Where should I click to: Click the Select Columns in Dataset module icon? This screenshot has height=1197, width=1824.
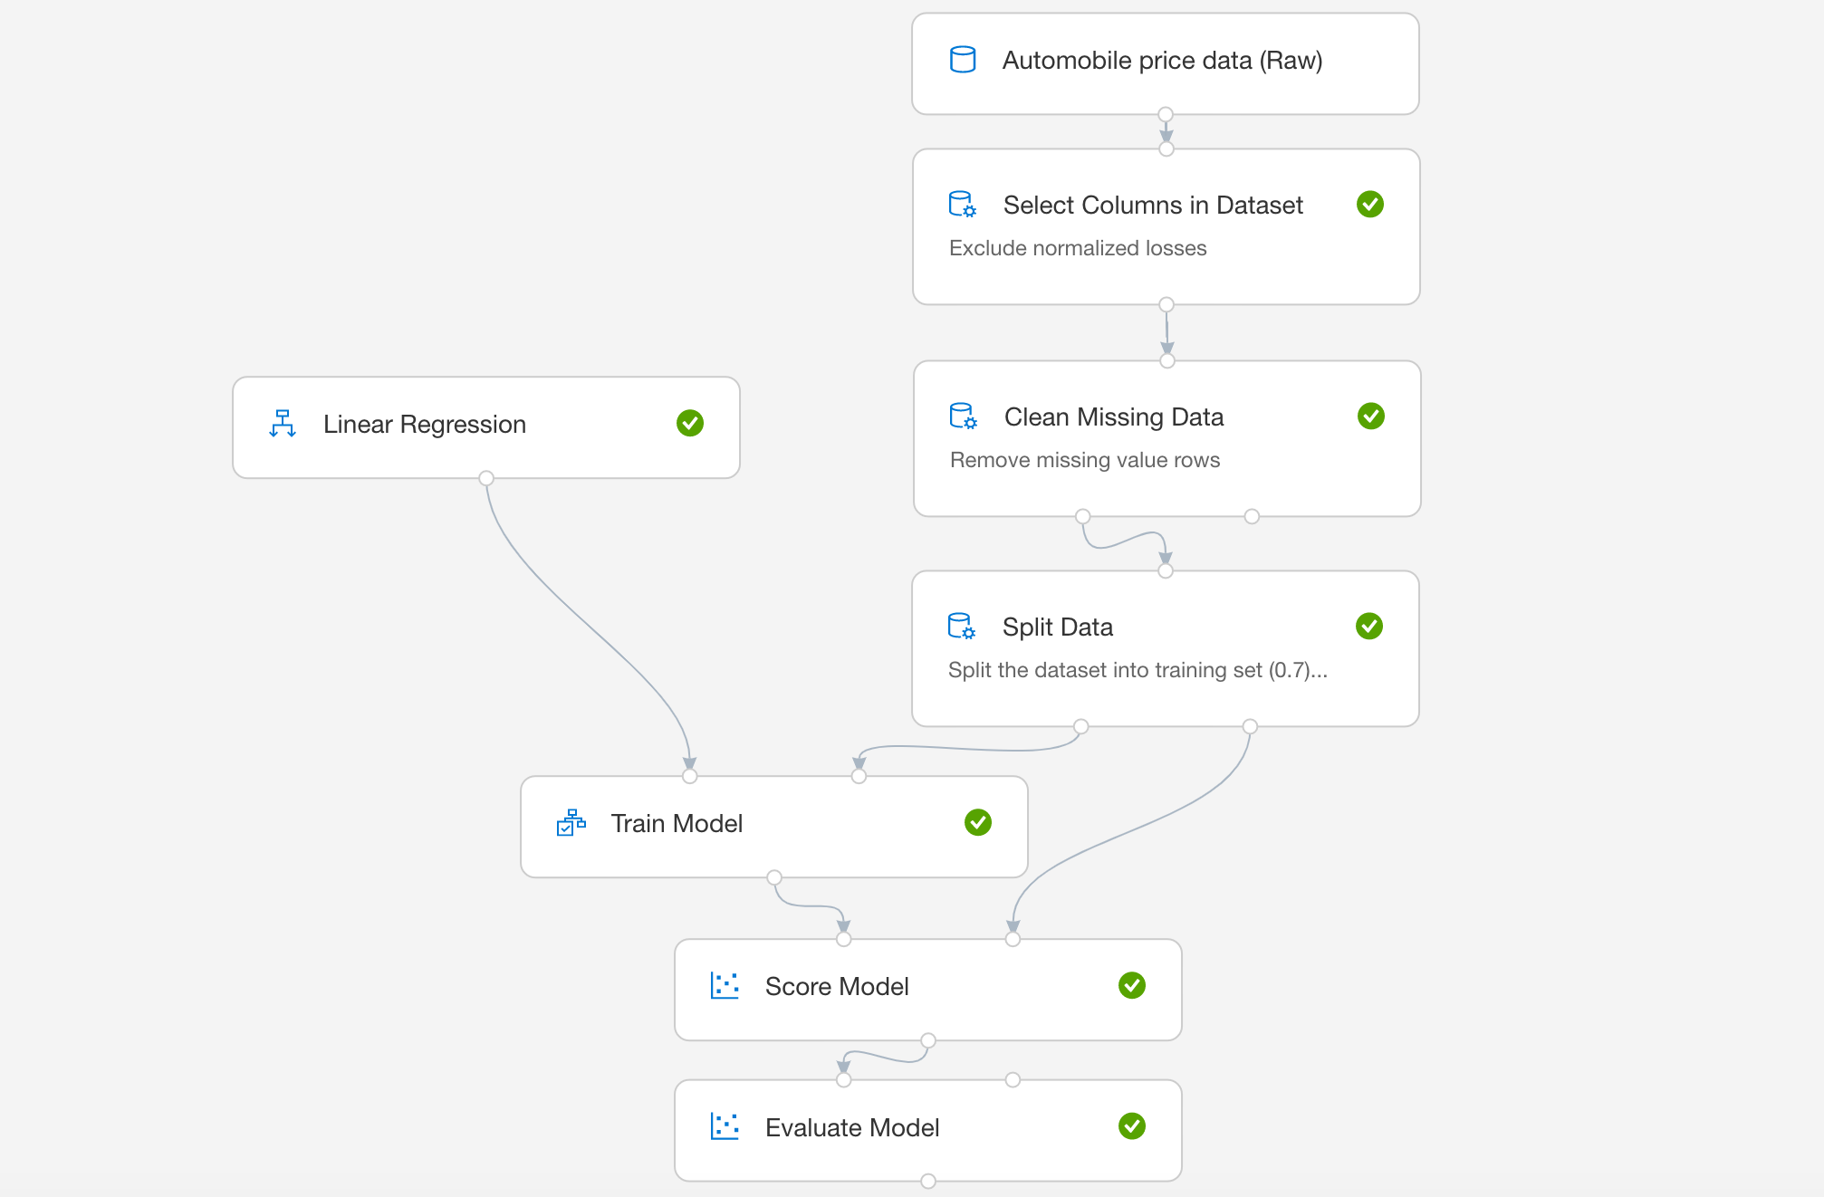pos(963,205)
